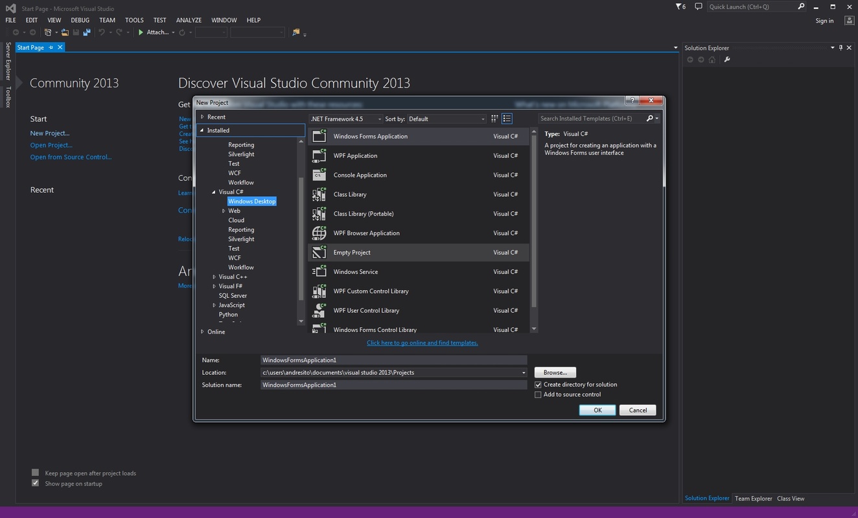Click the Undo arrow icon
Image resolution: width=858 pixels, height=518 pixels.
click(x=102, y=32)
